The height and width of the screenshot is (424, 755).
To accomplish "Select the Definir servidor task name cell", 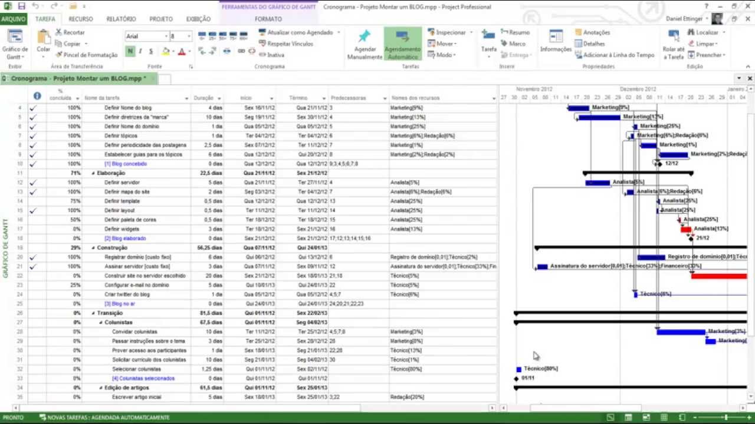I will click(136, 183).
